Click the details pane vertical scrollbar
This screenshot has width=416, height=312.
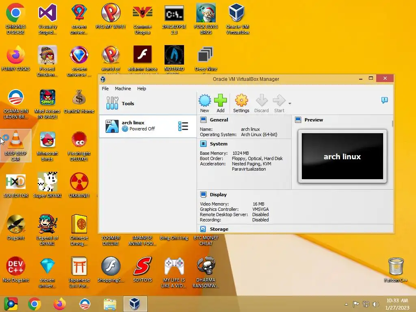pos(392,123)
